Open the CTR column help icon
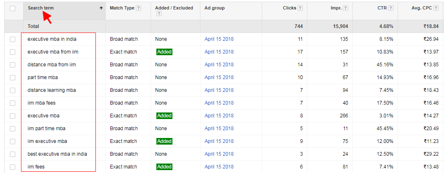Image resolution: width=444 pixels, height=173 pixels. tap(390, 8)
